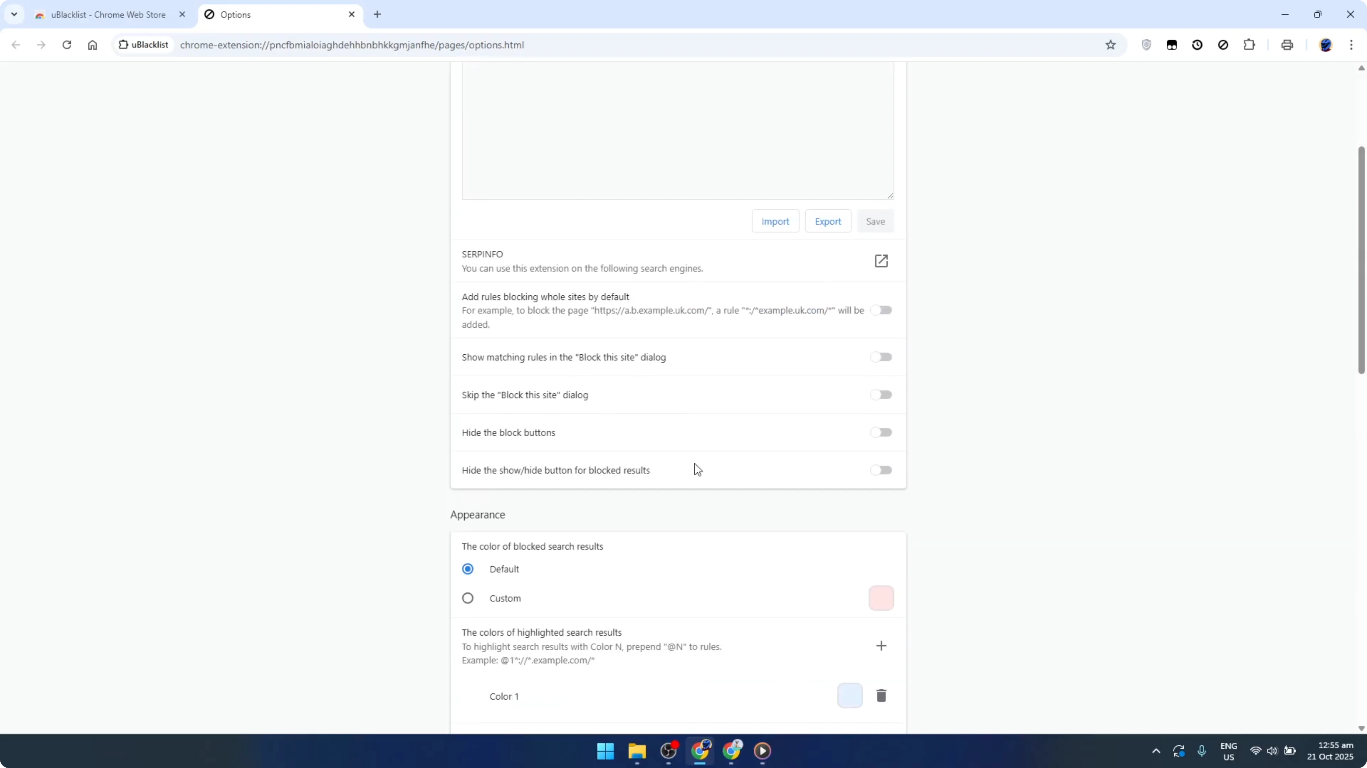Open the Custom color swatch picker
The width and height of the screenshot is (1367, 768).
881,598
